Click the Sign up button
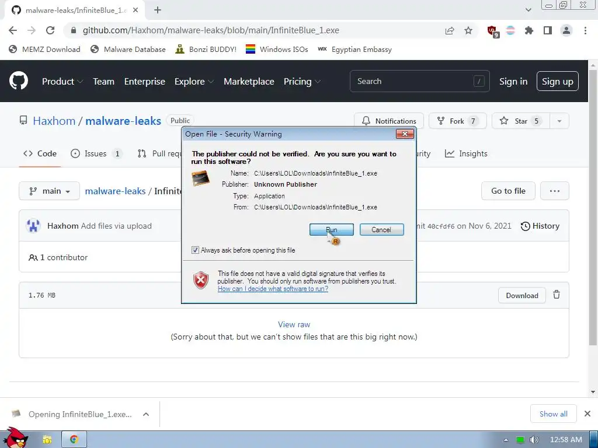Viewport: 598px width, 448px height. 558,81
